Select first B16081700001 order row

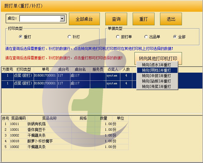[102, 77]
